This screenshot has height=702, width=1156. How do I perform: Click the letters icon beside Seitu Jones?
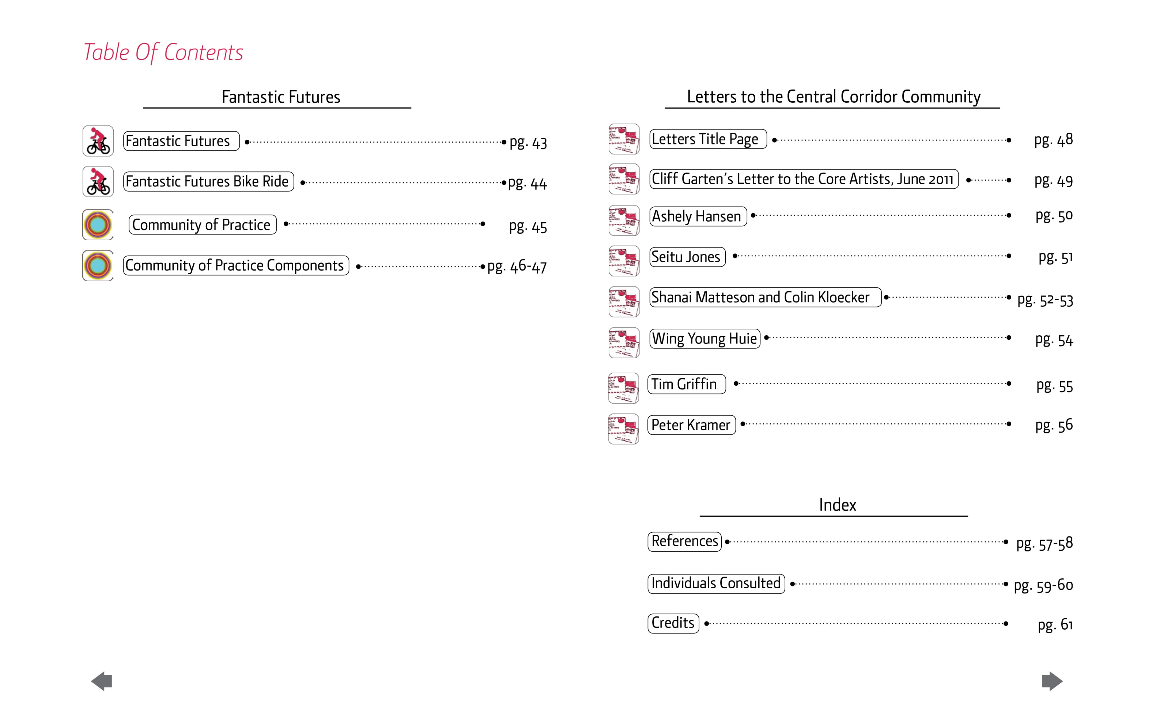point(624,261)
